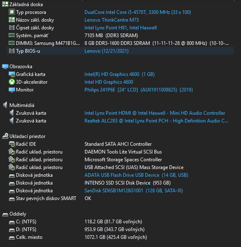Open the Realtek ALC283 audio link
Viewport: 241px width, 247px height.
coord(156,121)
